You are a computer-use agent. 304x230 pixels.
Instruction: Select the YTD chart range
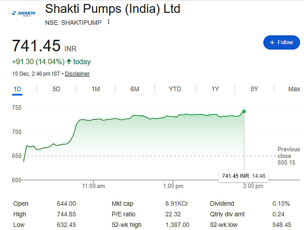coord(175,89)
